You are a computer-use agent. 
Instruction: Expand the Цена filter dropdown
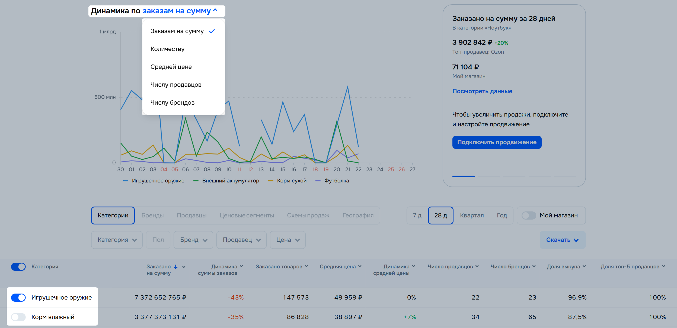click(288, 240)
